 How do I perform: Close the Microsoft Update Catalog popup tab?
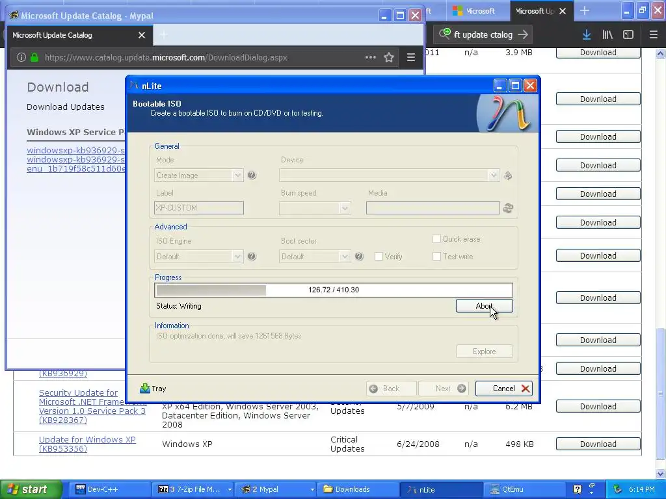pyautogui.click(x=142, y=35)
